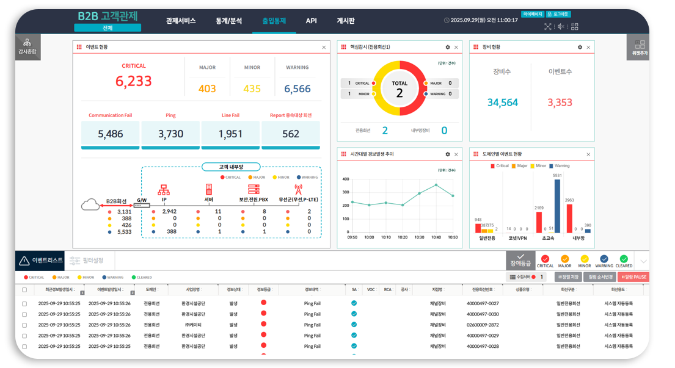Open the 관제서비스 menu
Viewport: 675px width, 368px height.
click(x=181, y=21)
